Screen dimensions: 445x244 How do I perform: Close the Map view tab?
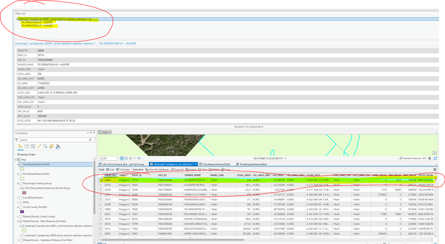tap(110, 132)
